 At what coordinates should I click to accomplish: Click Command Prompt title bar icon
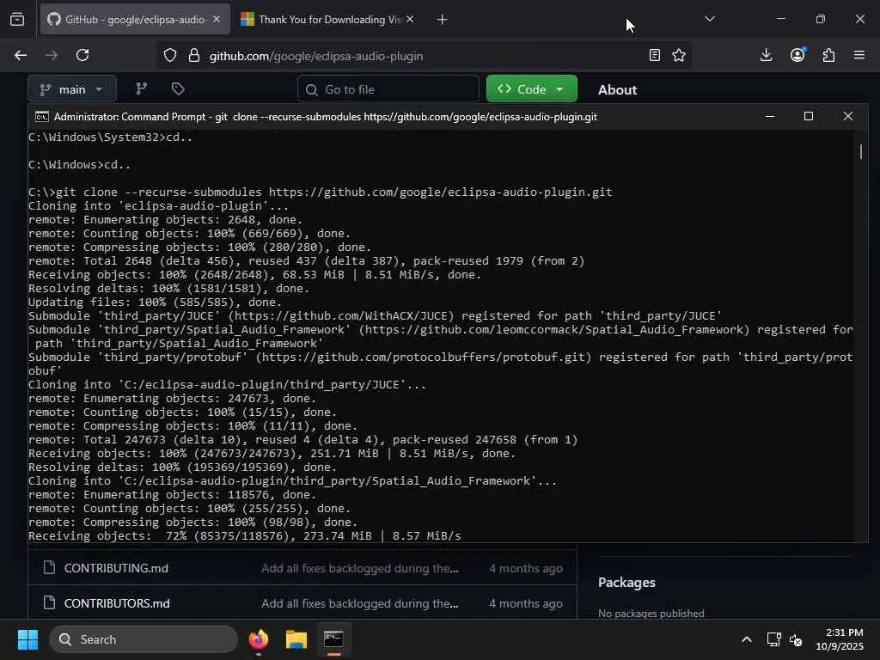pos(41,117)
